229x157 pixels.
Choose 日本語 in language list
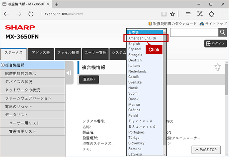[145, 32]
